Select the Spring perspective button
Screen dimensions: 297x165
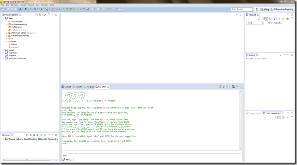pyautogui.click(x=265, y=9)
